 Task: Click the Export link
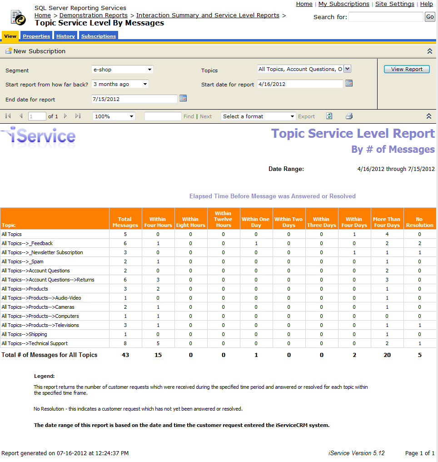tap(306, 116)
